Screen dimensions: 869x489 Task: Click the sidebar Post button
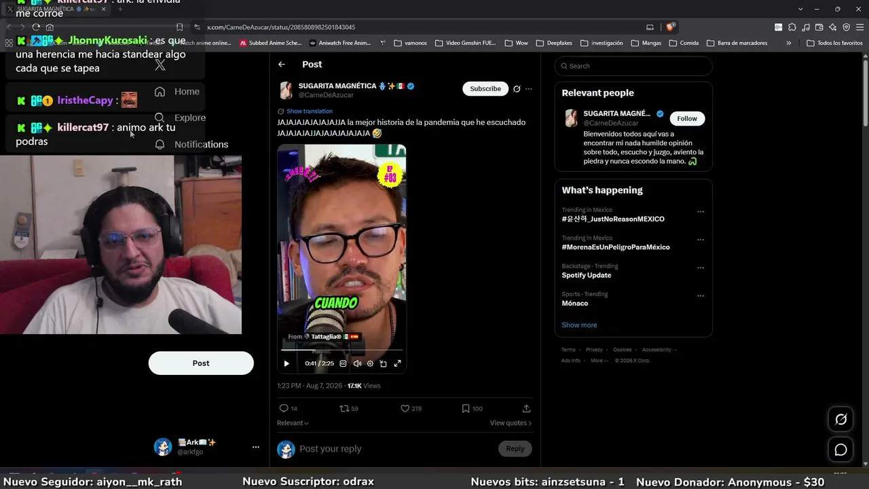[x=201, y=363]
